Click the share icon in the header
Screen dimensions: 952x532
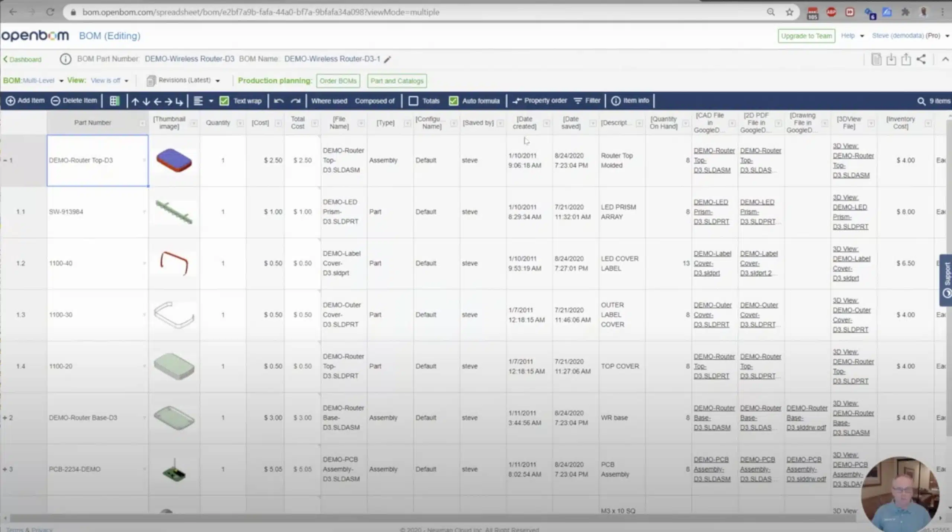click(921, 59)
